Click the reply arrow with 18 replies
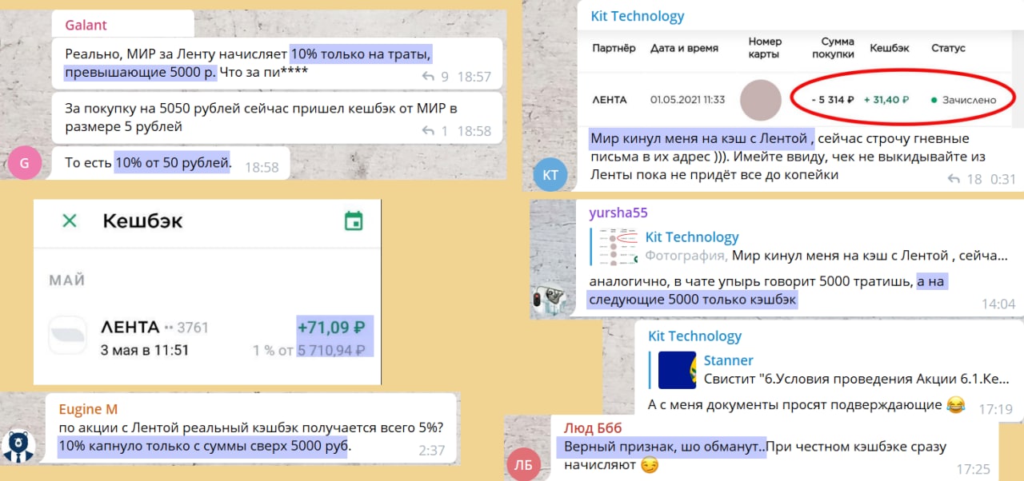1024x481 pixels. [x=953, y=179]
